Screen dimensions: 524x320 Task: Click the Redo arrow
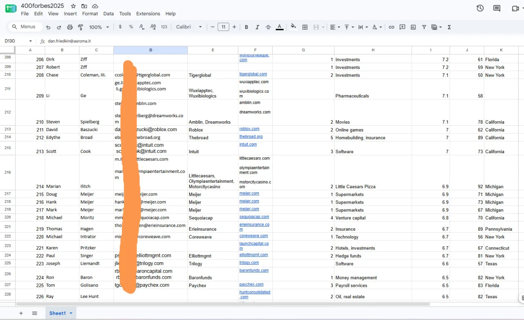click(59, 27)
